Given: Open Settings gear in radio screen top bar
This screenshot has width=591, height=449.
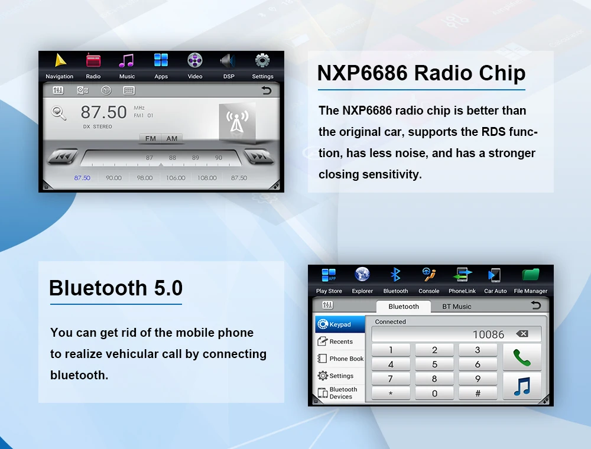Looking at the screenshot, I should (263, 66).
